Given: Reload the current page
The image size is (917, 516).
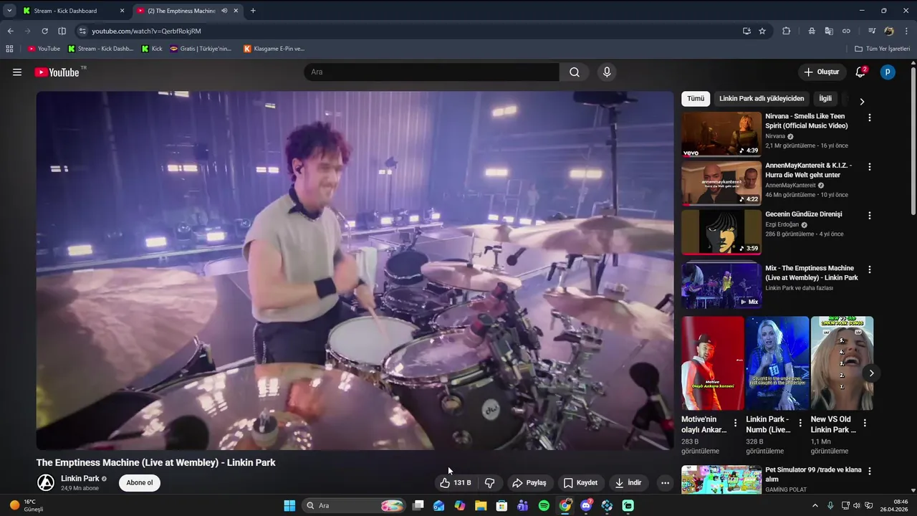Looking at the screenshot, I should click(44, 31).
